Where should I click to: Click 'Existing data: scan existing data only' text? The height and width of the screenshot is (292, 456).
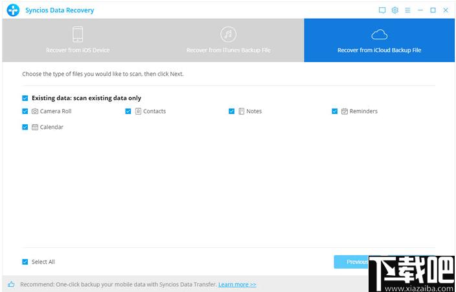[86, 98]
